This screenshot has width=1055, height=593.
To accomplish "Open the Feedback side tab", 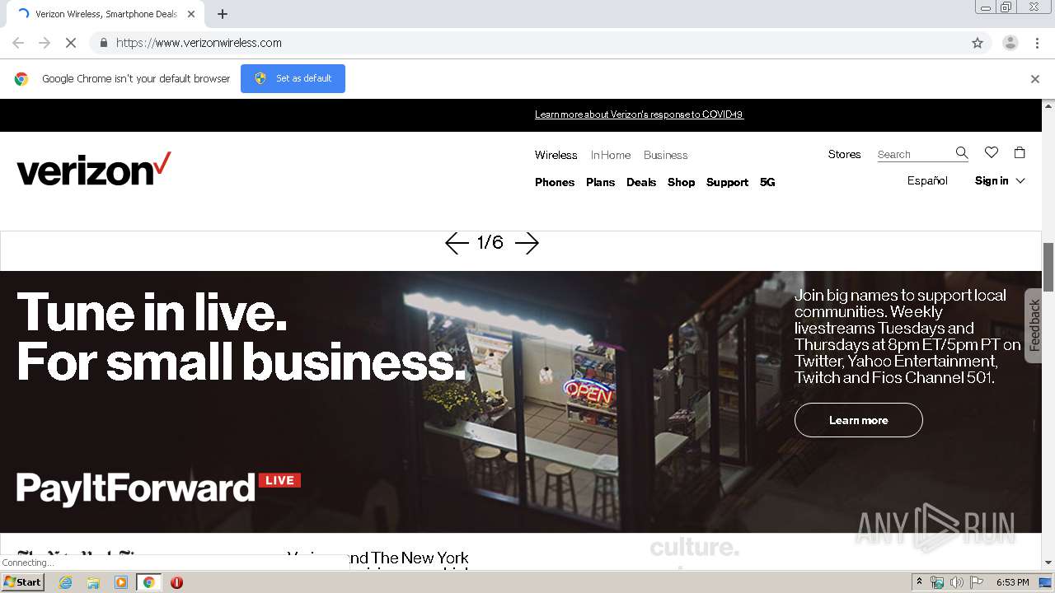I will pyautogui.click(x=1034, y=325).
